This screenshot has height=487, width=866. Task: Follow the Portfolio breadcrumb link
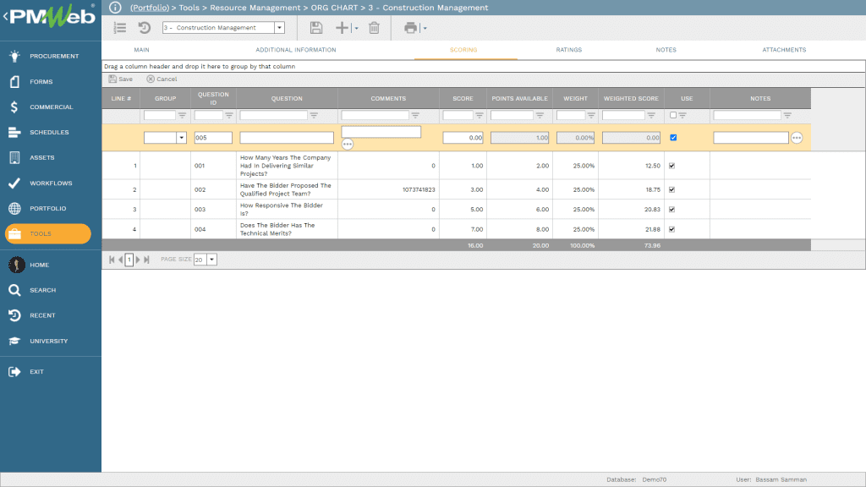pyautogui.click(x=150, y=8)
